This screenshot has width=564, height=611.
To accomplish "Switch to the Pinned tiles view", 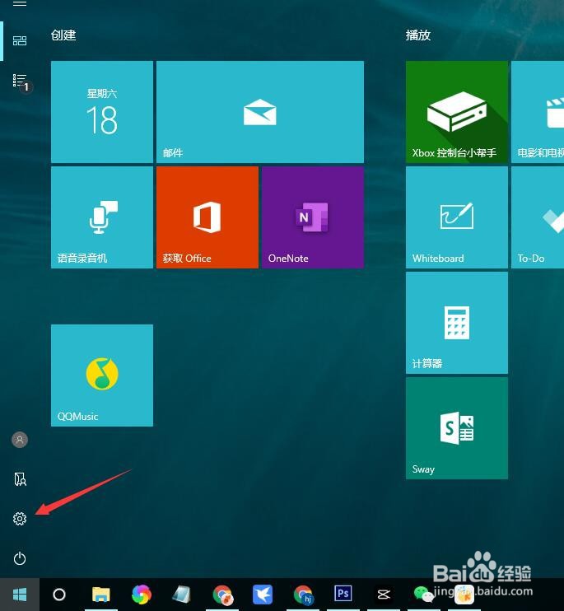I will 20,41.
